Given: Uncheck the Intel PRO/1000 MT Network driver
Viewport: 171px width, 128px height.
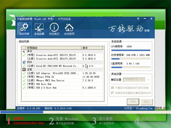Looking at the screenshot, I should (24, 66).
